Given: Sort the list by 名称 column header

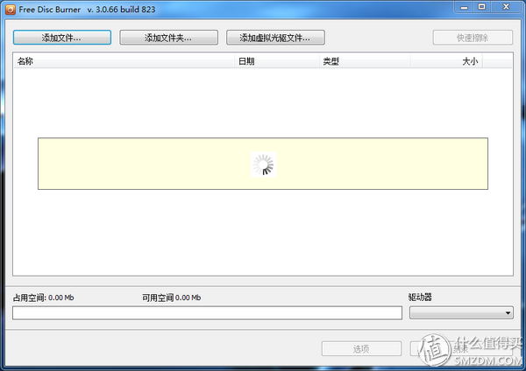Looking at the screenshot, I should 124,61.
